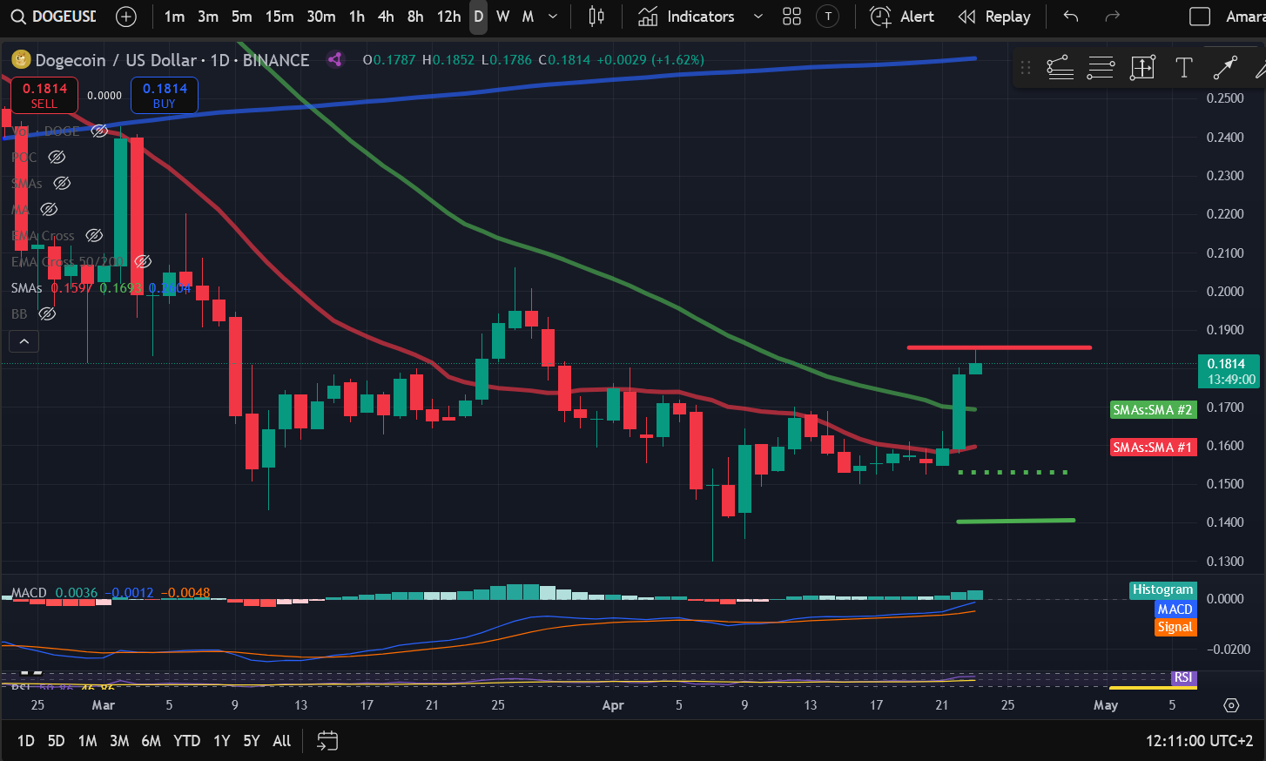Select the arrow line drawing tool
This screenshot has width=1266, height=761.
click(1225, 68)
